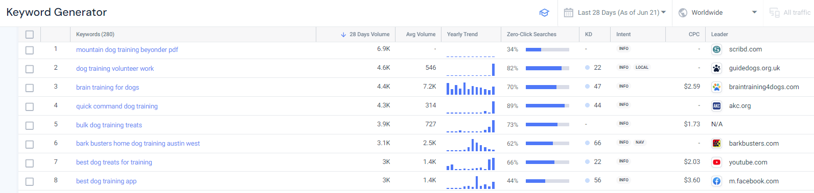Image resolution: width=814 pixels, height=193 pixels.
Task: Open keyword quick command dog training
Action: click(x=117, y=106)
